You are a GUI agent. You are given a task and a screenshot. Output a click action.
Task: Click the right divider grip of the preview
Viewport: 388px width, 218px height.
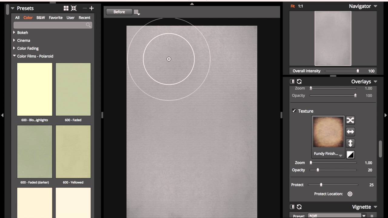(281, 115)
